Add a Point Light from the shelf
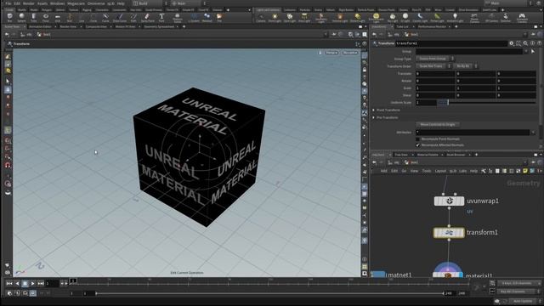The image size is (544, 306). 275,18
